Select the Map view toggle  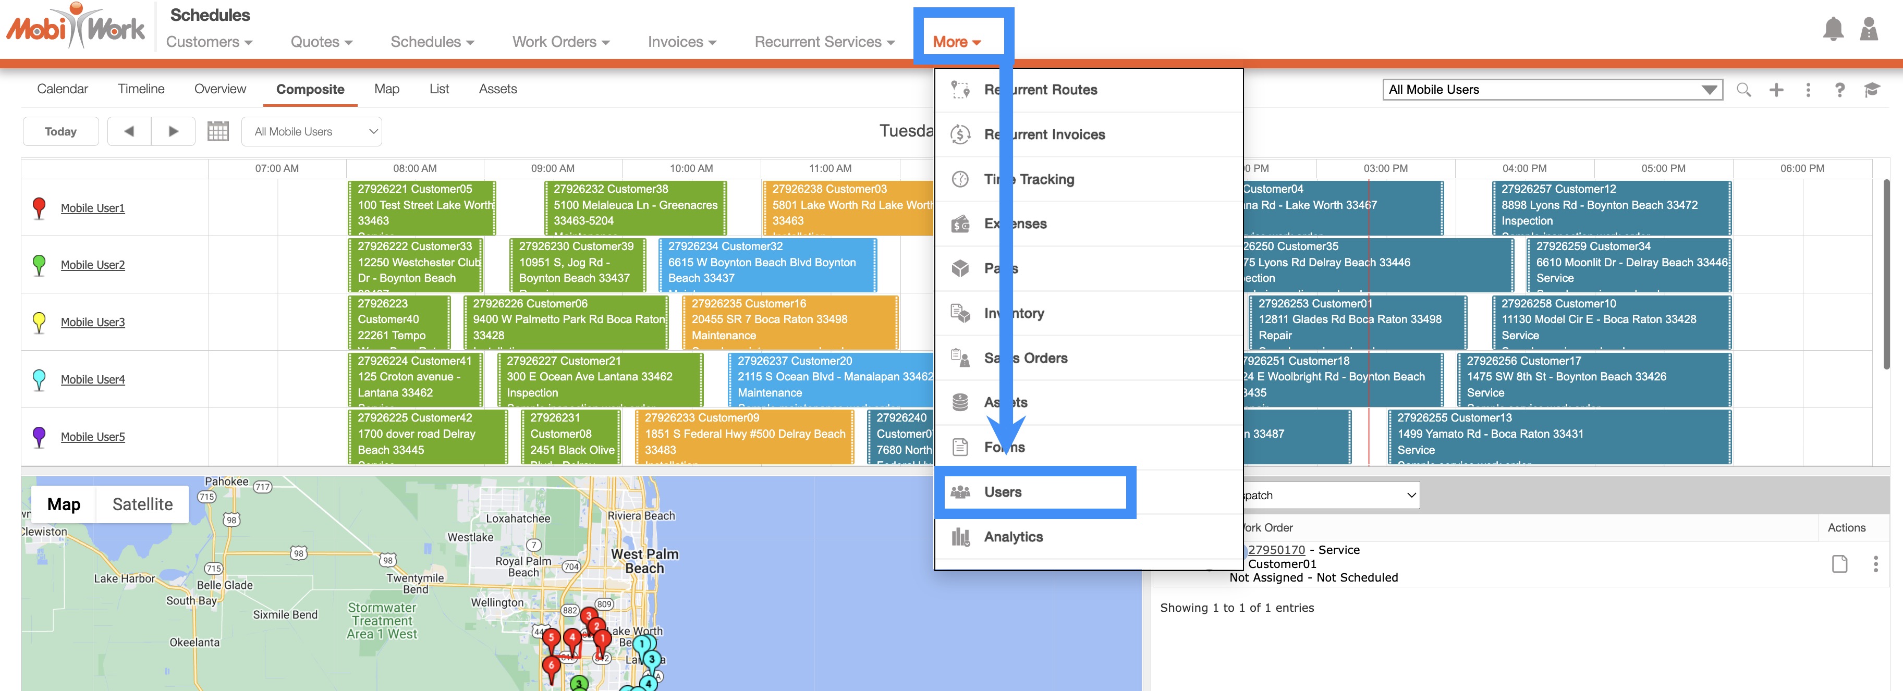(64, 504)
